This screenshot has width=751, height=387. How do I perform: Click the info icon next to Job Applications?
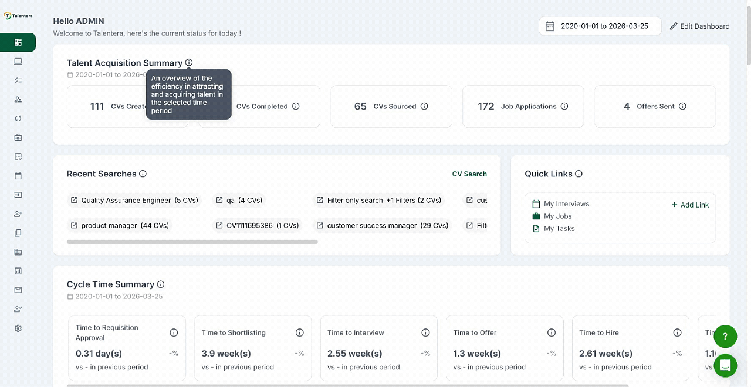tap(564, 107)
